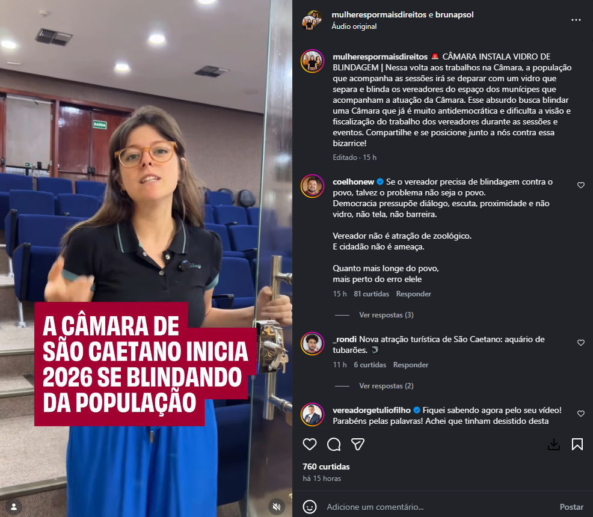Expand Ver respostas (3) replies
The height and width of the screenshot is (517, 593).
click(x=386, y=315)
